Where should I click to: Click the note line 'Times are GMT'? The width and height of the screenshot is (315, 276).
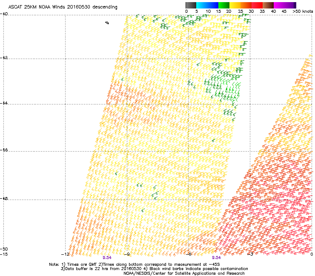point(82,265)
